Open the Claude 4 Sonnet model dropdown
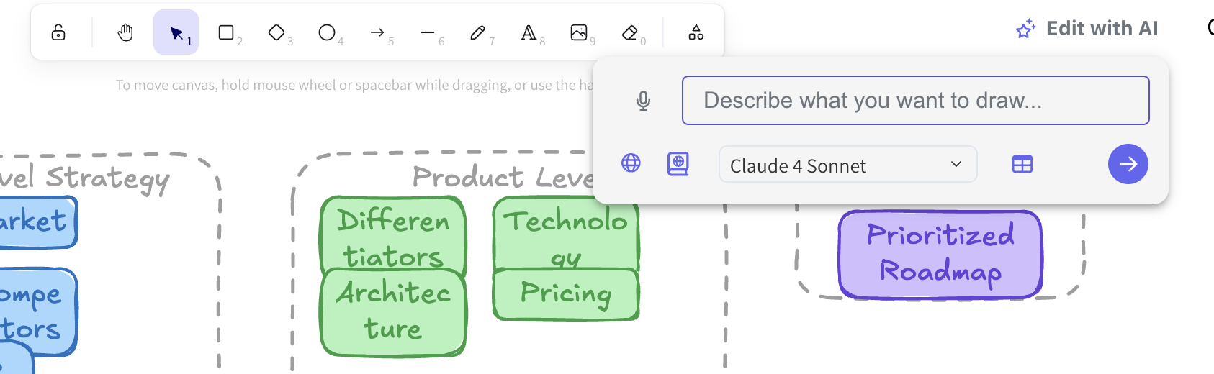The image size is (1214, 374). point(847,165)
